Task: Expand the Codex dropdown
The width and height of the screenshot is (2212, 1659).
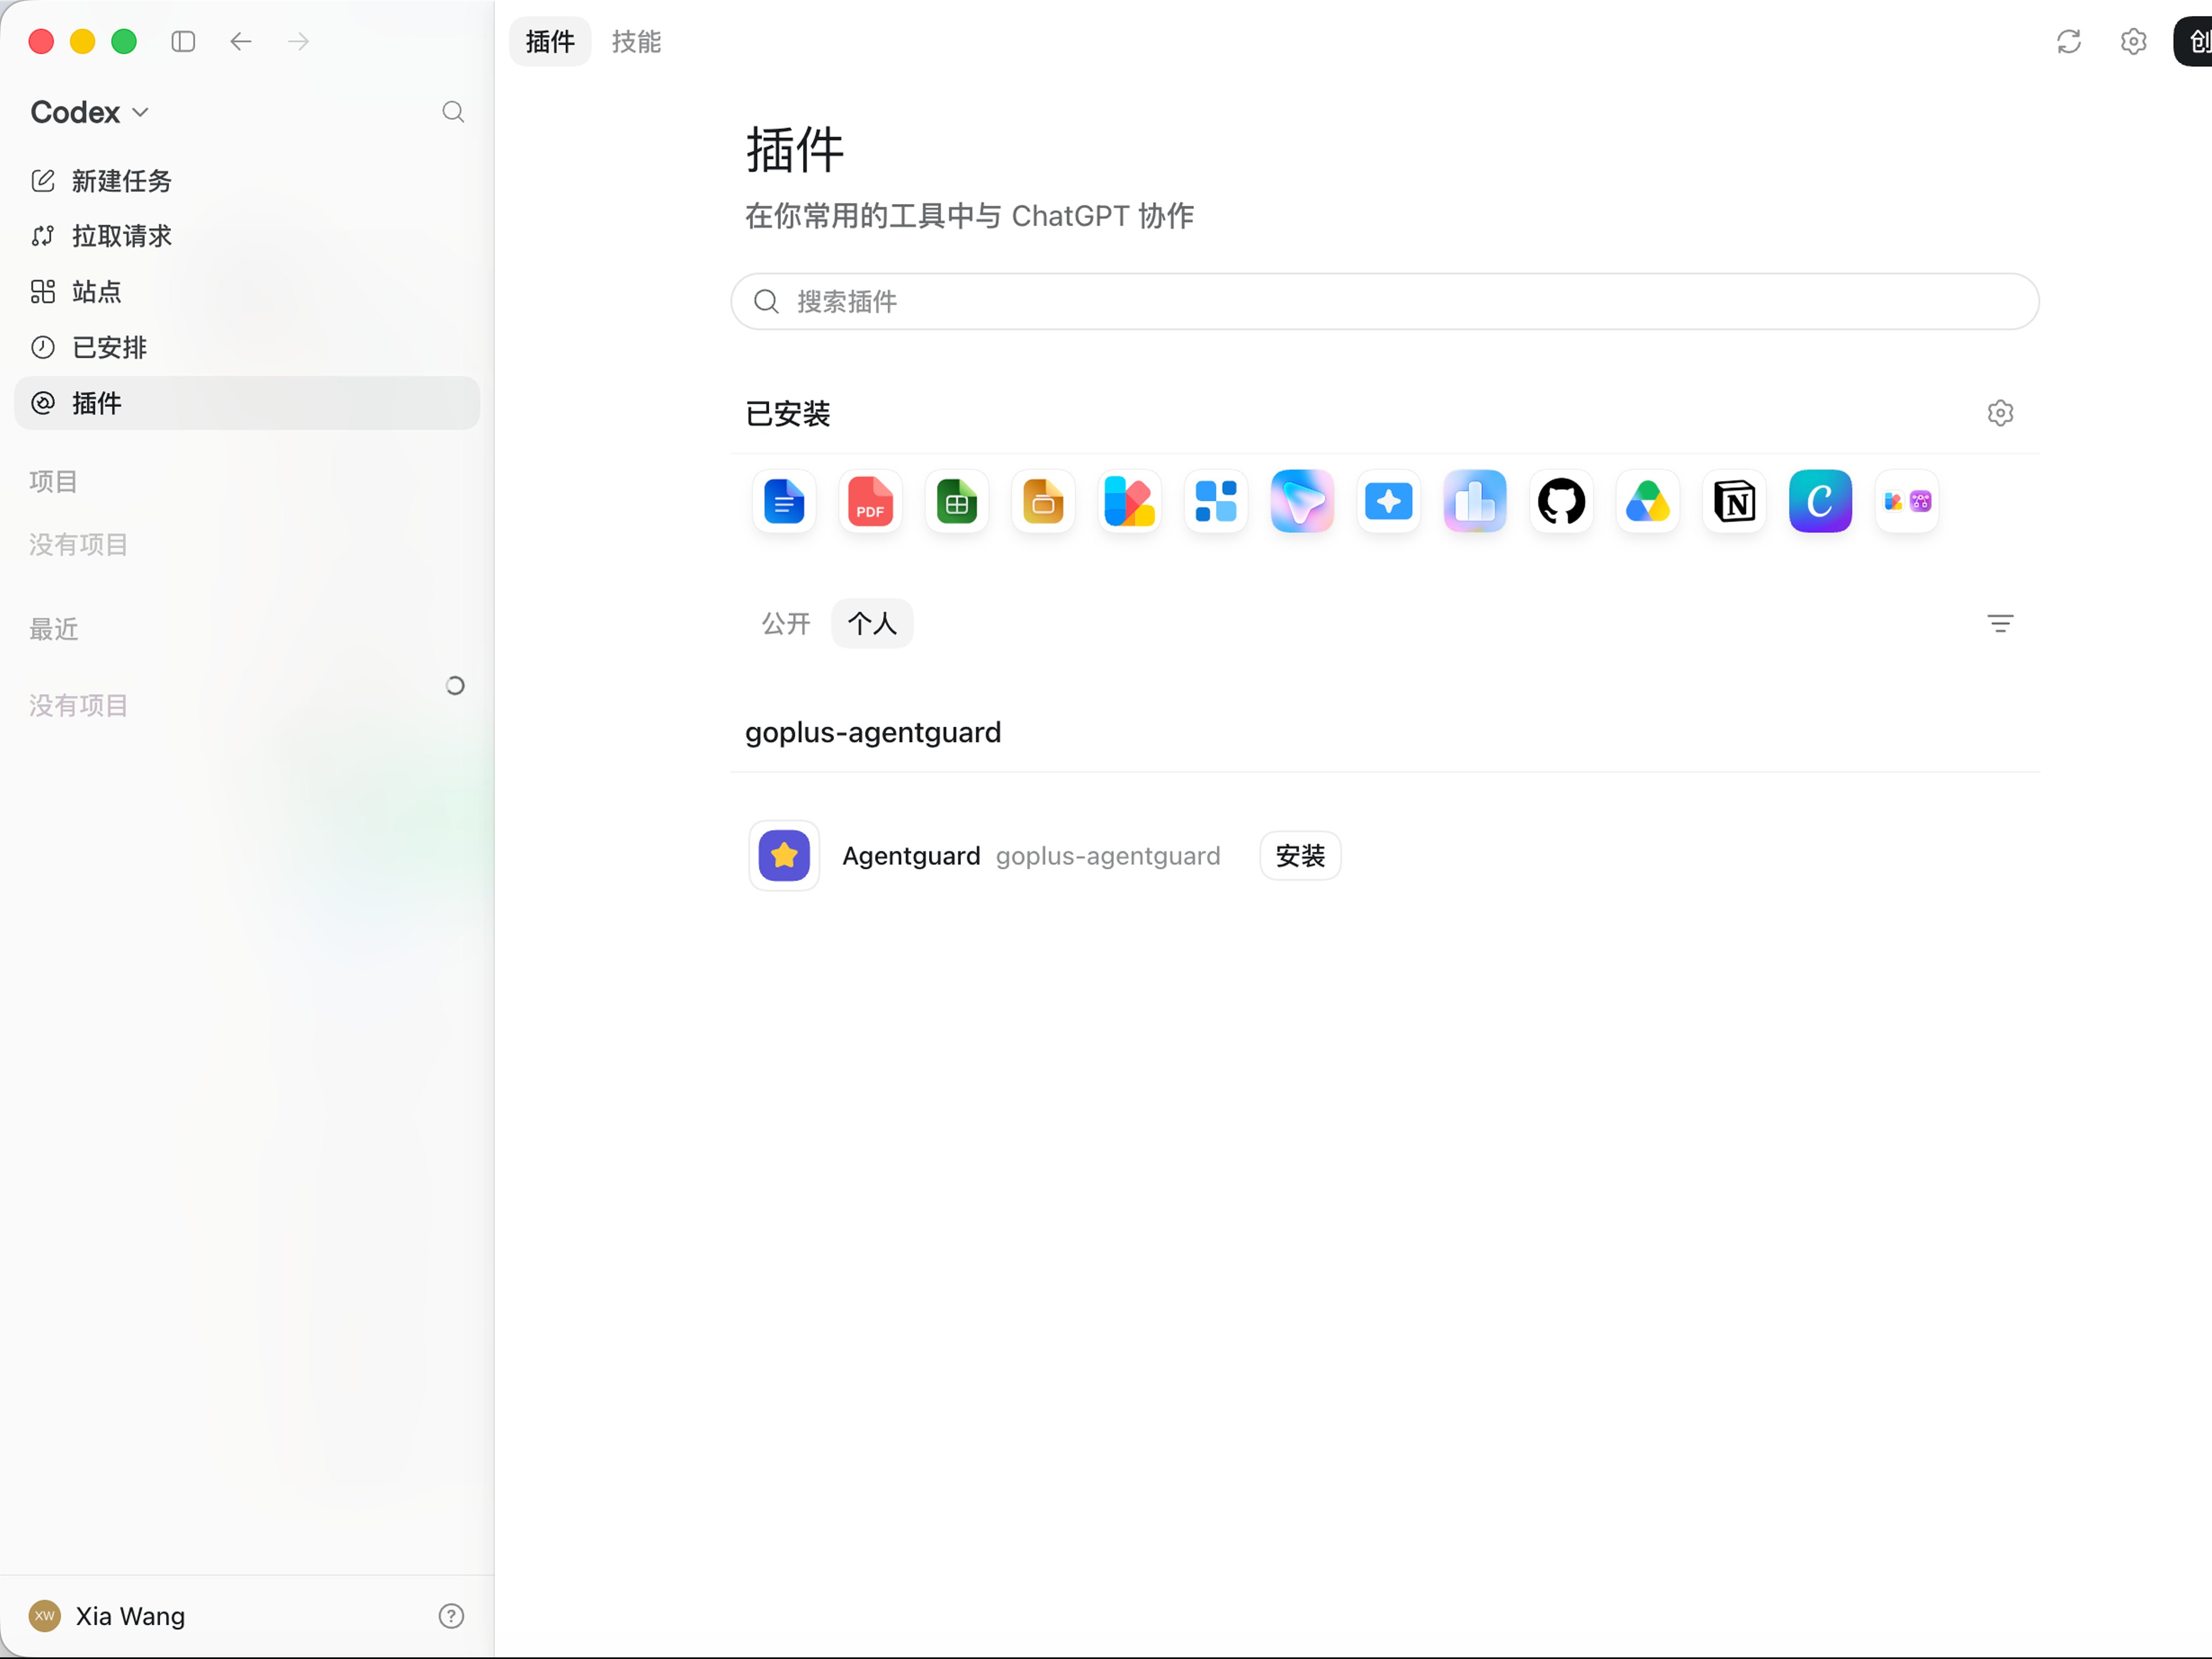Action: click(90, 112)
